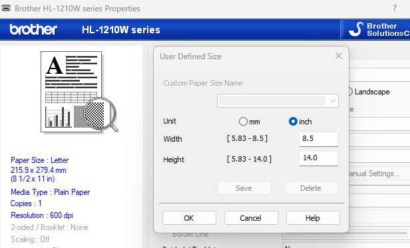Click the Height input field
Image resolution: width=410 pixels, height=248 pixels.
[x=318, y=158]
